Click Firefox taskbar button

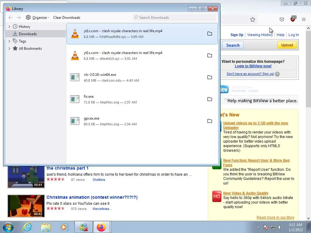[x=101, y=227]
